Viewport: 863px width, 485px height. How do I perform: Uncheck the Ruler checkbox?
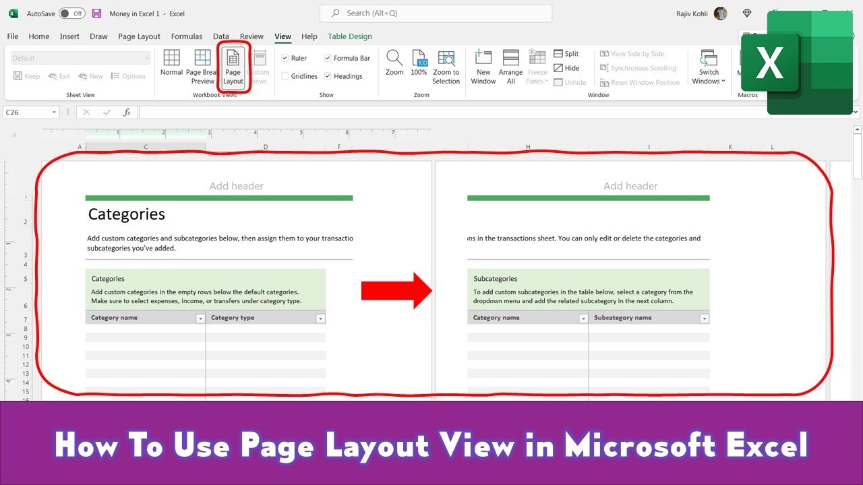pyautogui.click(x=285, y=58)
